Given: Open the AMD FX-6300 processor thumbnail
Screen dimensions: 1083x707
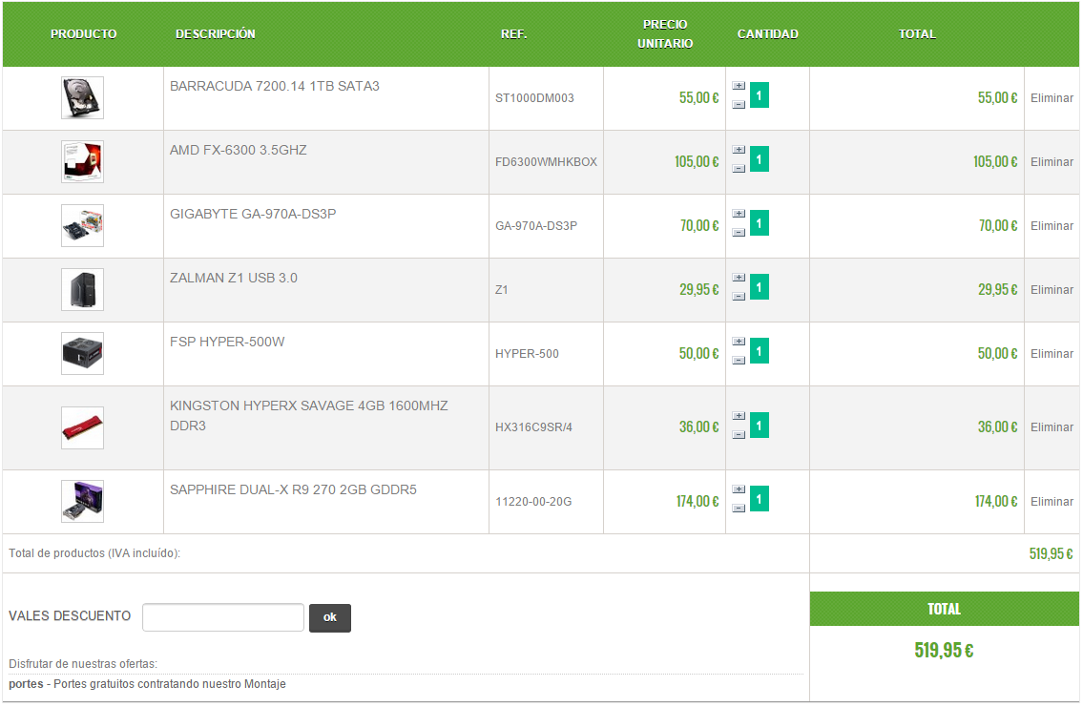Looking at the screenshot, I should point(82,161).
